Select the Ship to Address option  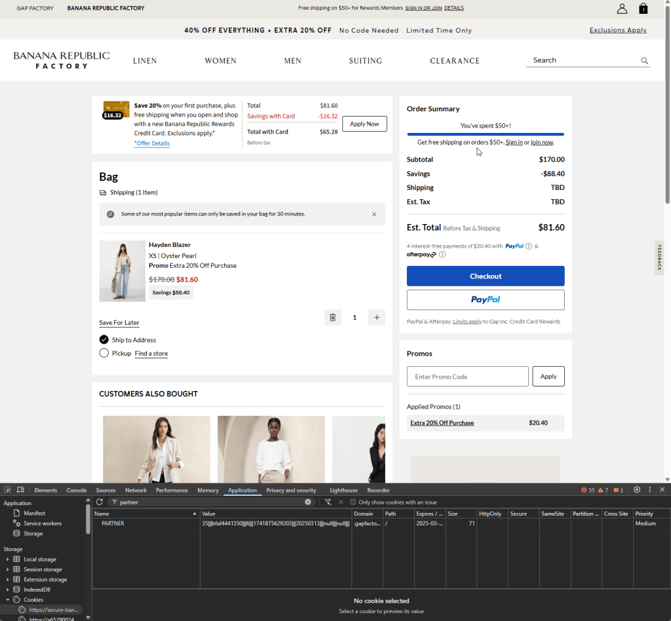[104, 339]
